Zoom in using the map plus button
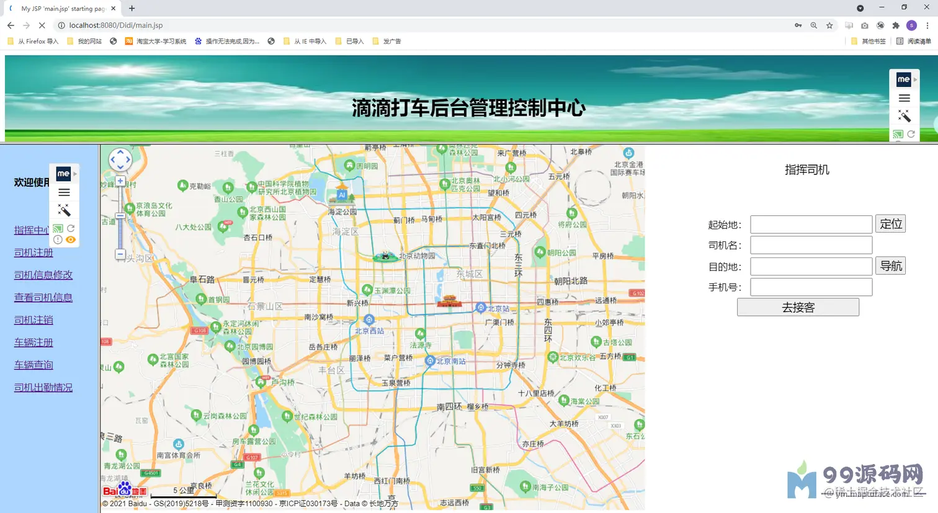Screen dimensions: 938x513 pos(120,182)
